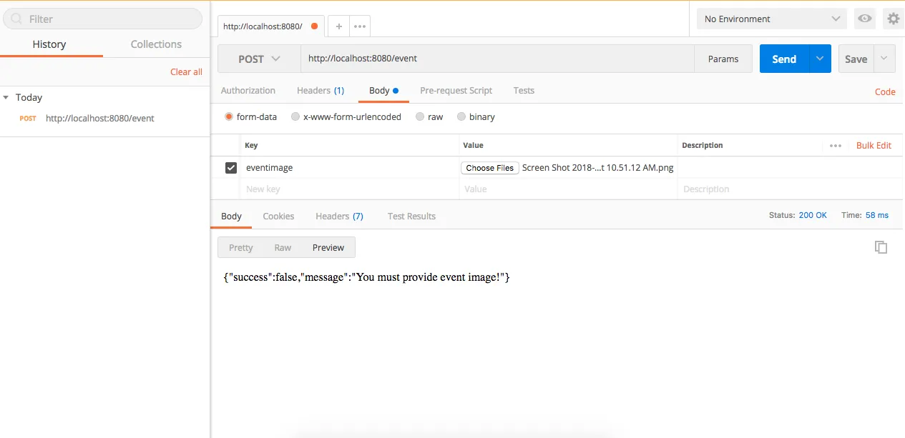Select the raw body type
The height and width of the screenshot is (438, 905).
coord(419,116)
